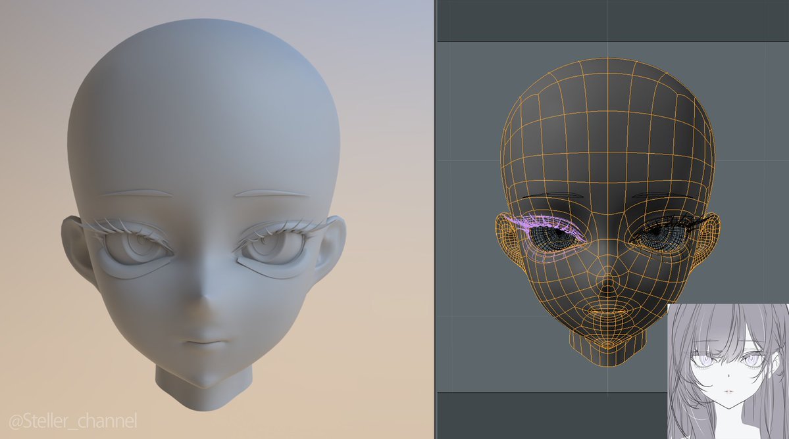Image resolution: width=789 pixels, height=439 pixels.
Task: Select the wireframe head's neck base
Action: pos(607,352)
